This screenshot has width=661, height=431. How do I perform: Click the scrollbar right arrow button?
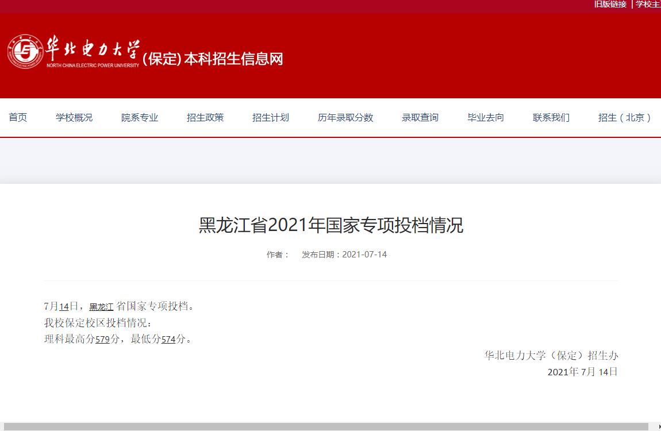[x=657, y=426]
